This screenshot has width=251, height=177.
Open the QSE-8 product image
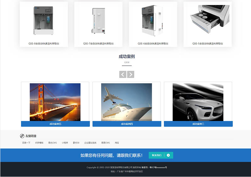tap(44, 20)
